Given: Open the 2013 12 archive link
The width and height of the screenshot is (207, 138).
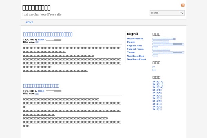Looking at the screenshot, I should tap(158, 82).
